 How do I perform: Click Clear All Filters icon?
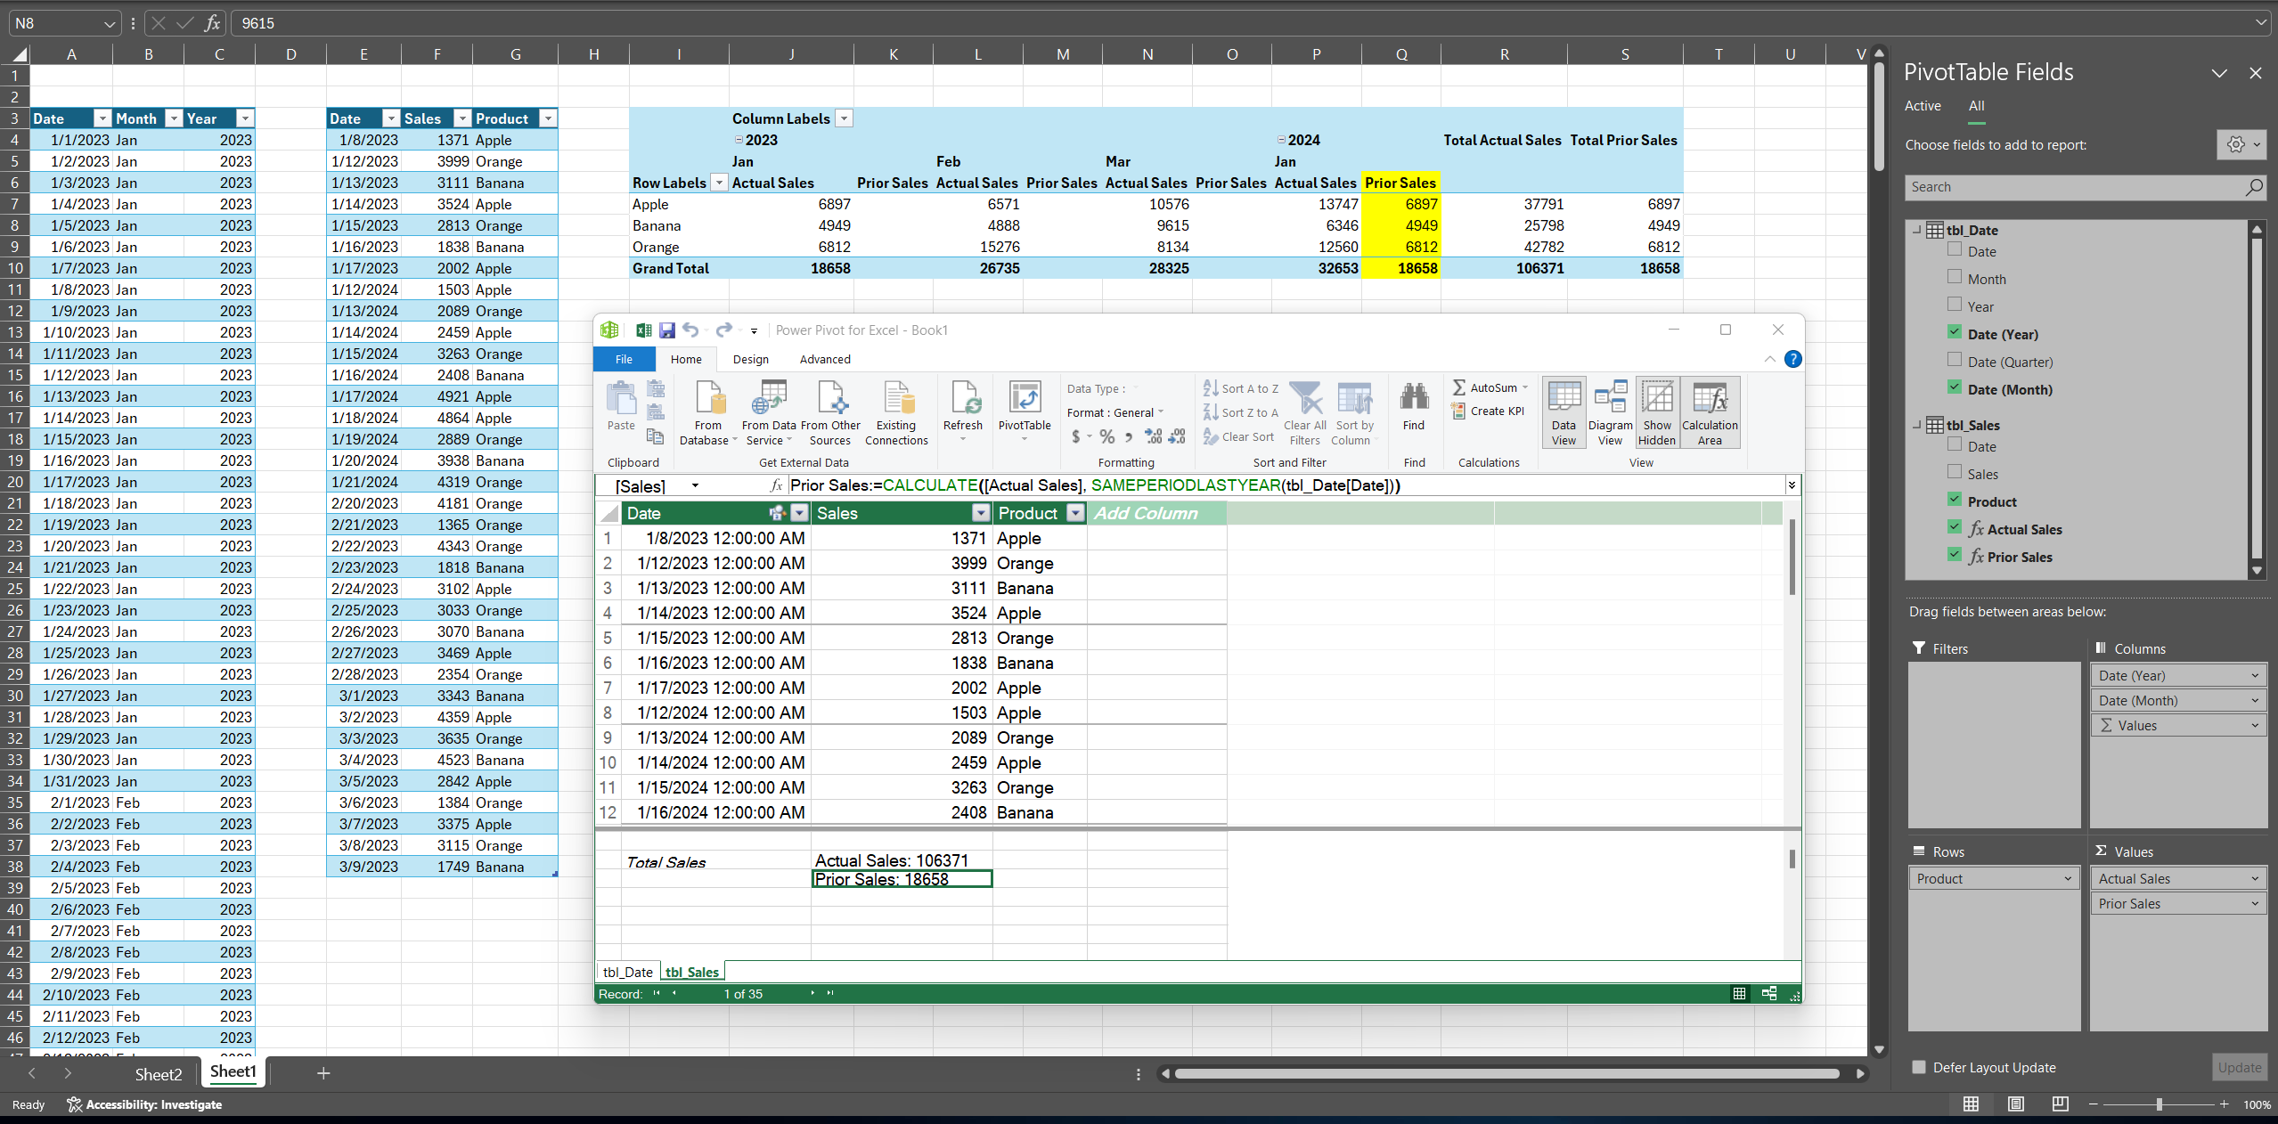[1305, 412]
